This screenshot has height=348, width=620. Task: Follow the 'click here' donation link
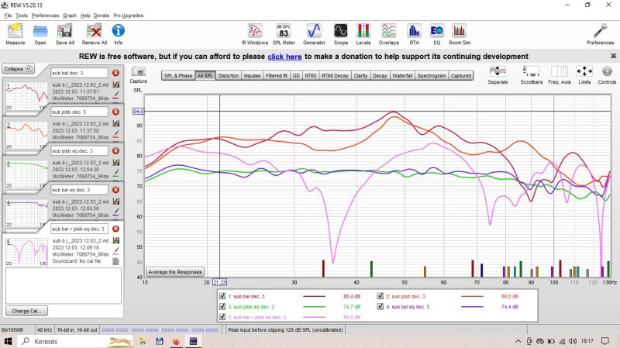click(x=284, y=57)
